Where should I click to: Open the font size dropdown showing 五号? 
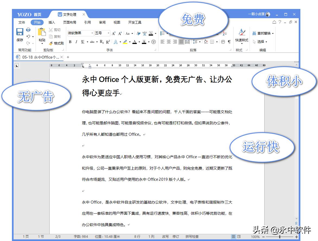pos(108,33)
